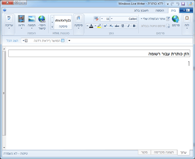The image size is (195, 159).
Task: Open the Customize Quick Access Toolbar arrow
Action: coord(168,4)
